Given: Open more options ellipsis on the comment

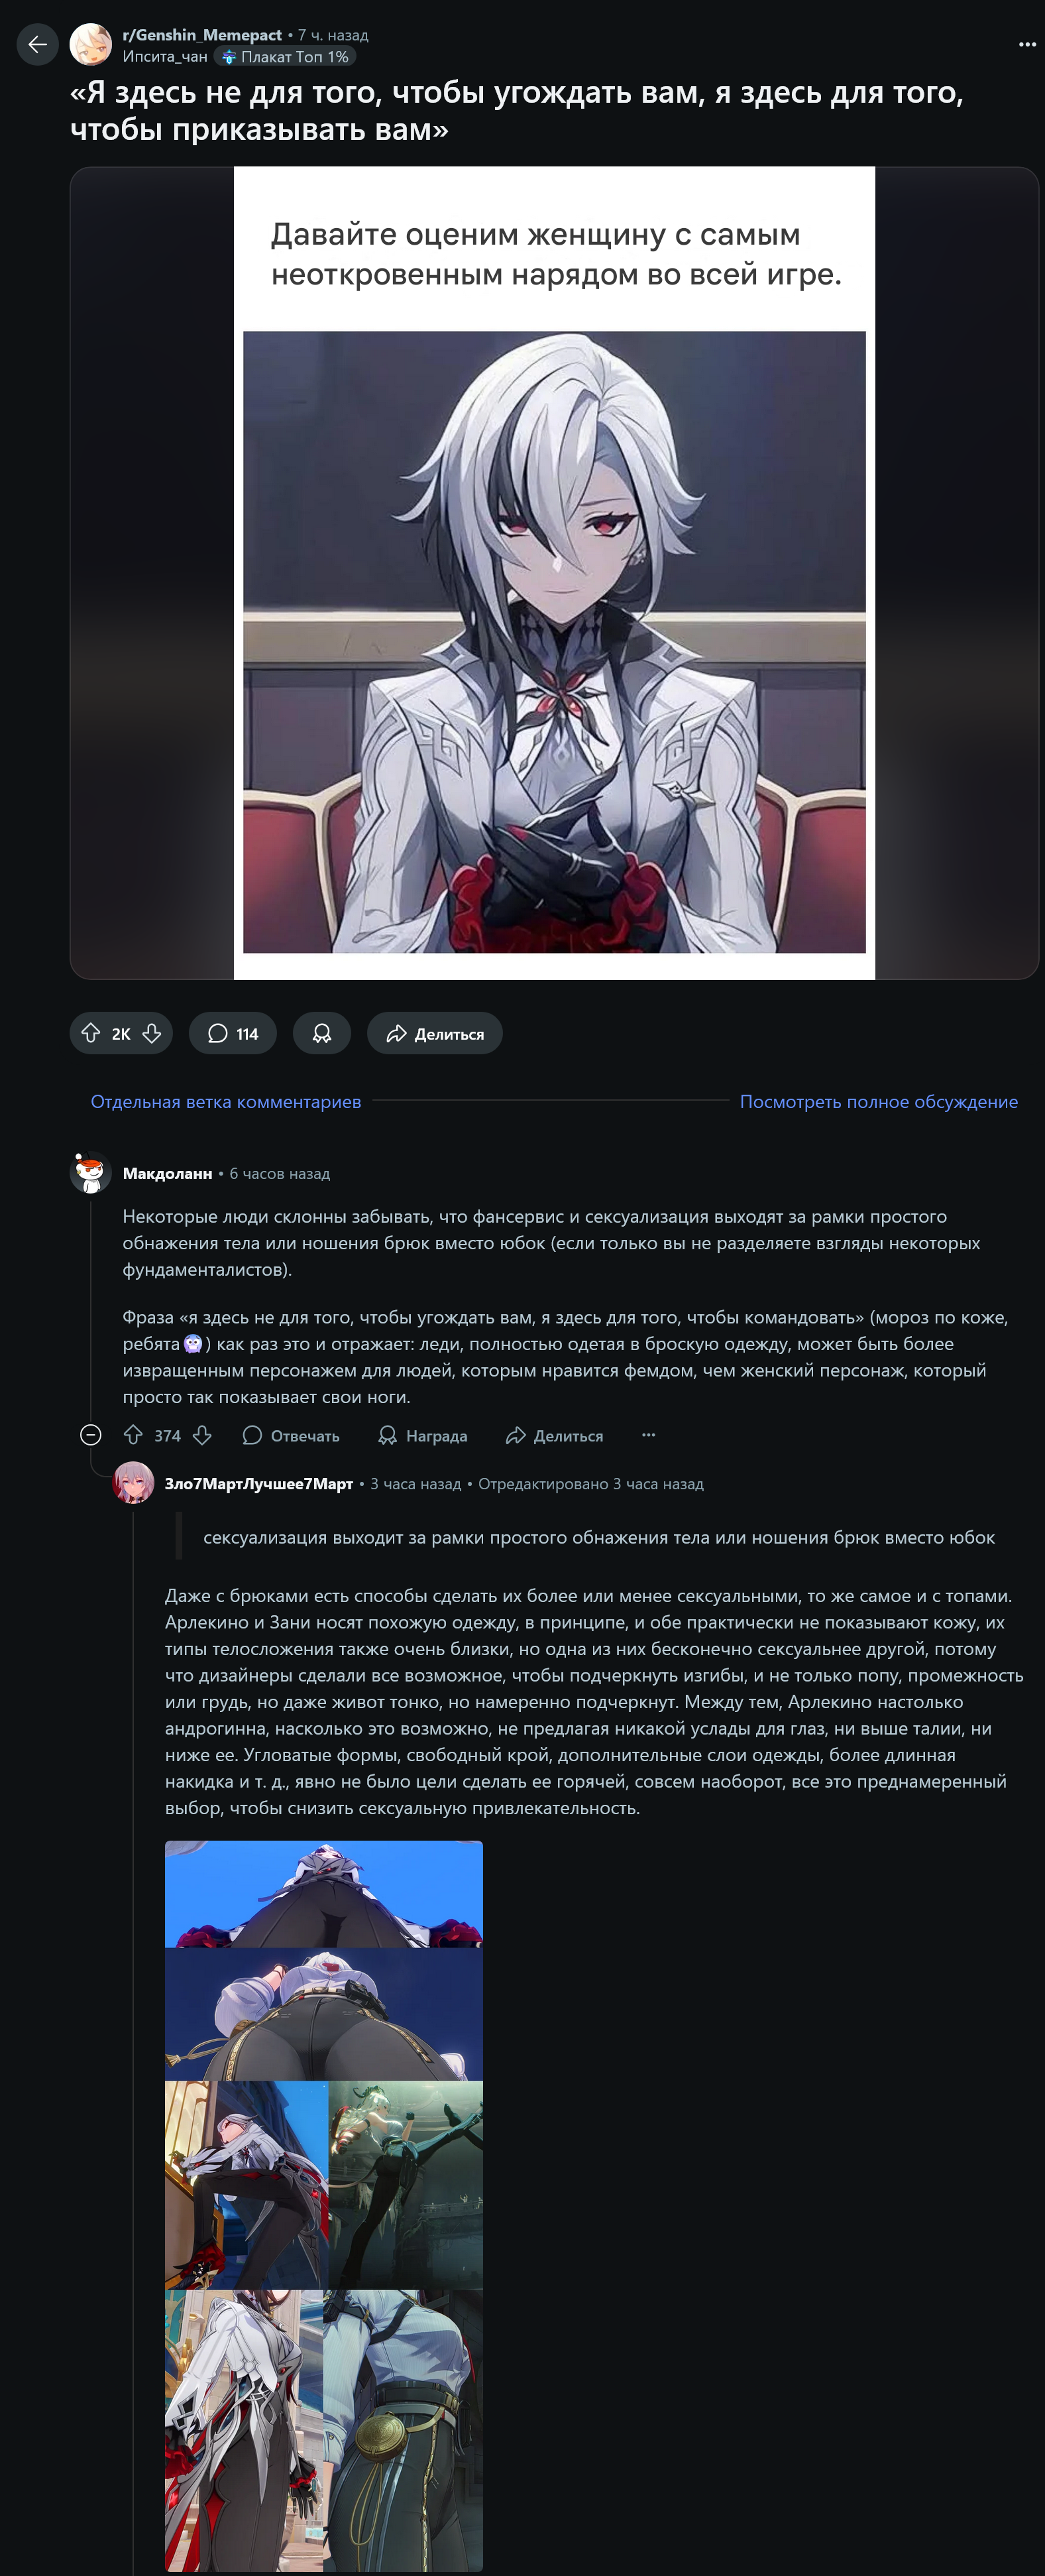Looking at the screenshot, I should click(x=648, y=1435).
